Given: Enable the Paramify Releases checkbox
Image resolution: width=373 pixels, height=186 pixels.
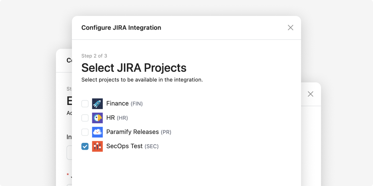Looking at the screenshot, I should point(85,132).
